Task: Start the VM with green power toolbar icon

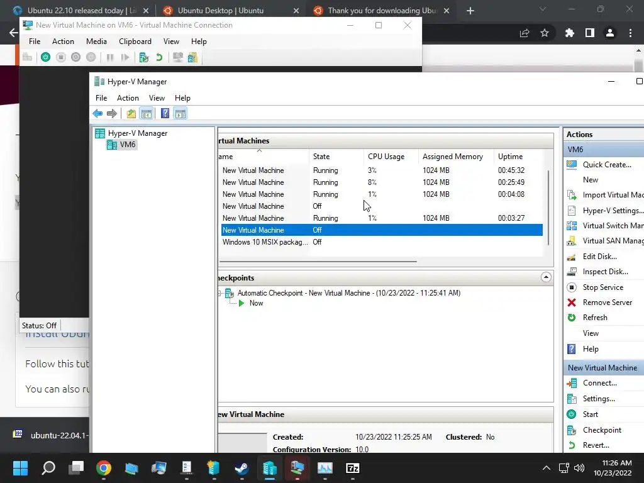Action: pos(45,57)
